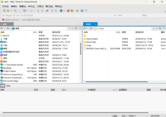Select the MuseTalk remote folder

pos(90,42)
